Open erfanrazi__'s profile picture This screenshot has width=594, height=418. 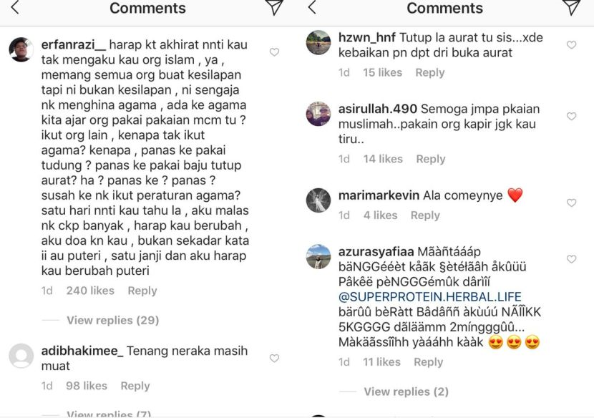click(21, 49)
